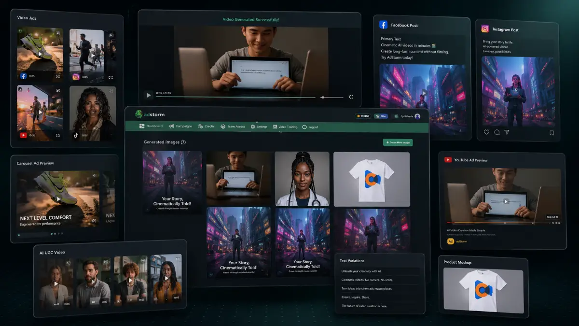The width and height of the screenshot is (579, 326).
Task: Click the YouTube logo in YouTube Ad Preview
Action: tap(448, 160)
